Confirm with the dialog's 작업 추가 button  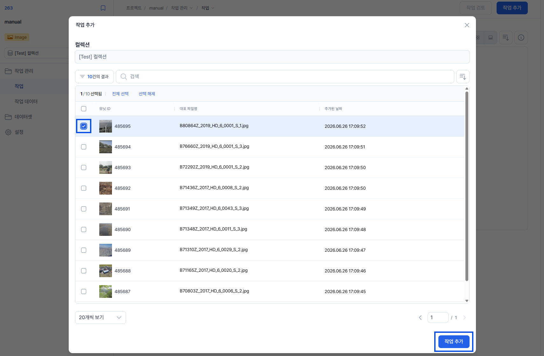tap(454, 341)
